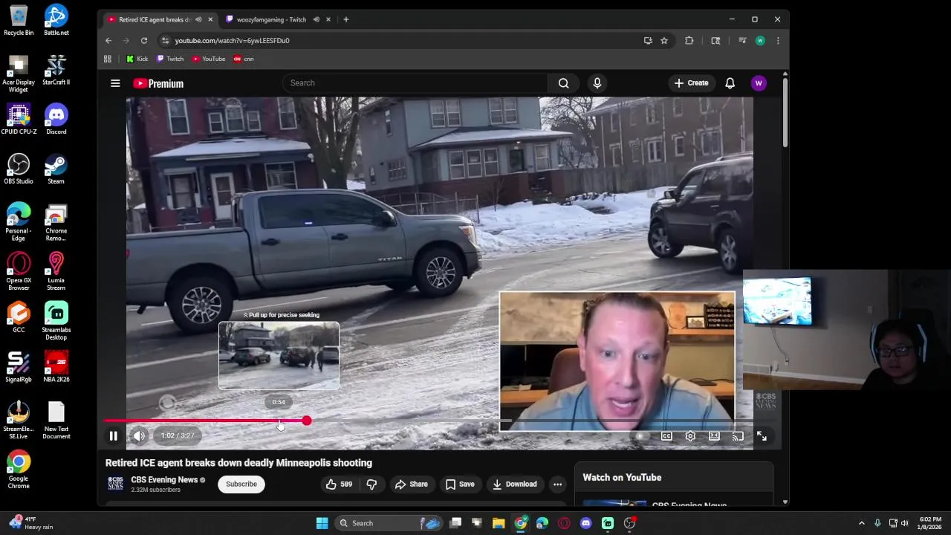Subscribe to CBS Evening News
951x535 pixels.
[x=241, y=484]
